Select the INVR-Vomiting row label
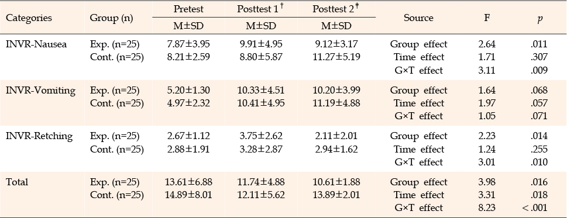 point(40,90)
